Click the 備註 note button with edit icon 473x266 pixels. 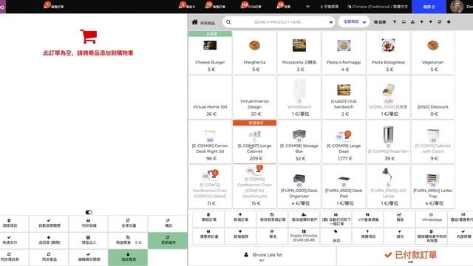(x=168, y=223)
